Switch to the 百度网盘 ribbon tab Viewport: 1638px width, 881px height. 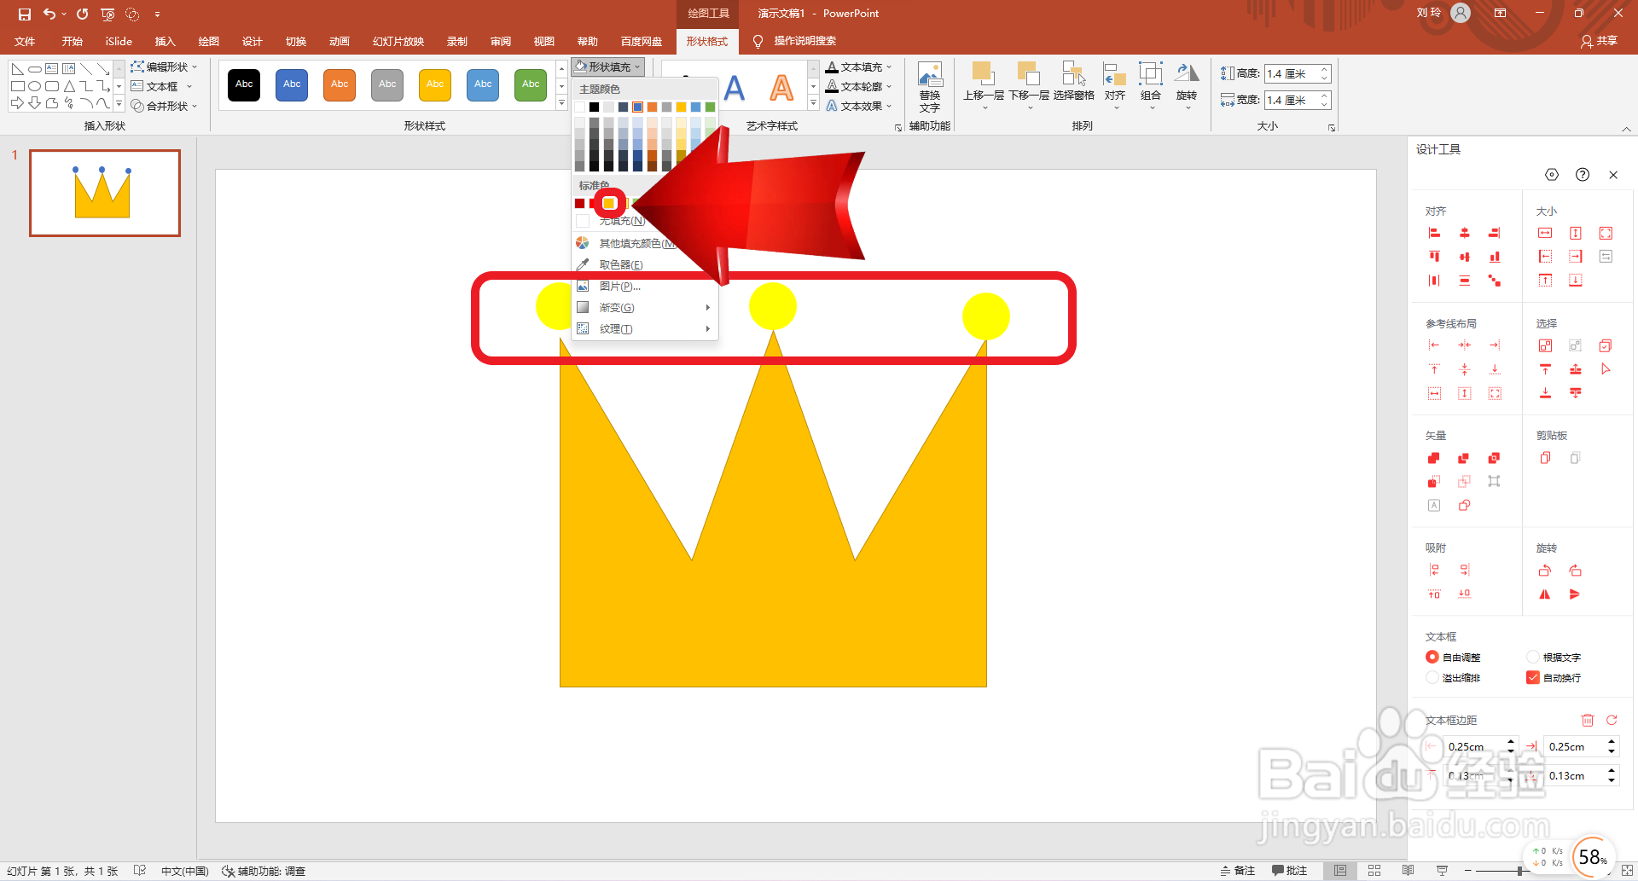642,41
